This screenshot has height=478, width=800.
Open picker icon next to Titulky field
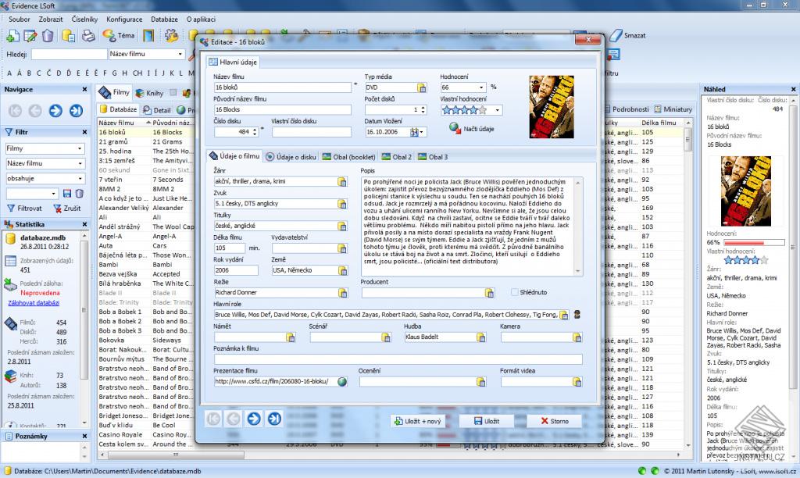pyautogui.click(x=342, y=226)
